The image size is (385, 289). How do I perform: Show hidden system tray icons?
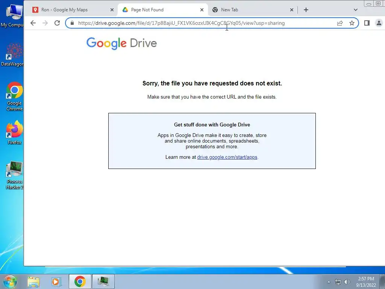click(x=329, y=282)
